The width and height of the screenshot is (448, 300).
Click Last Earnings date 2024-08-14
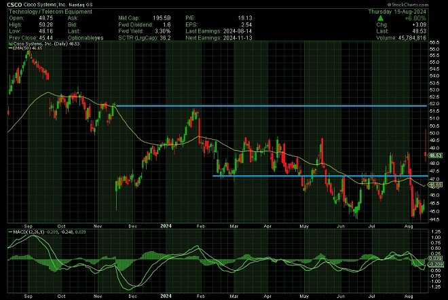[x=237, y=31]
